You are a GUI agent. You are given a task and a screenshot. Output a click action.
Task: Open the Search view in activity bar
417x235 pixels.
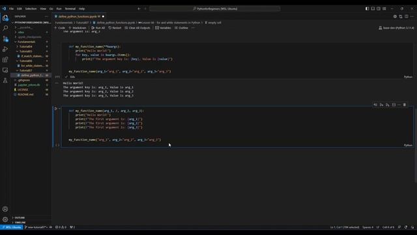click(x=5, y=28)
